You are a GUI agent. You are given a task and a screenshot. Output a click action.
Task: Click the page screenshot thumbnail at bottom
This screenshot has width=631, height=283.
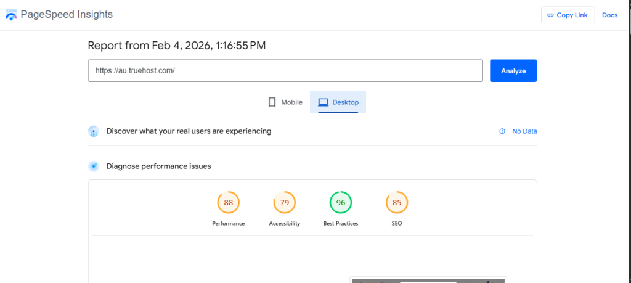(x=428, y=280)
